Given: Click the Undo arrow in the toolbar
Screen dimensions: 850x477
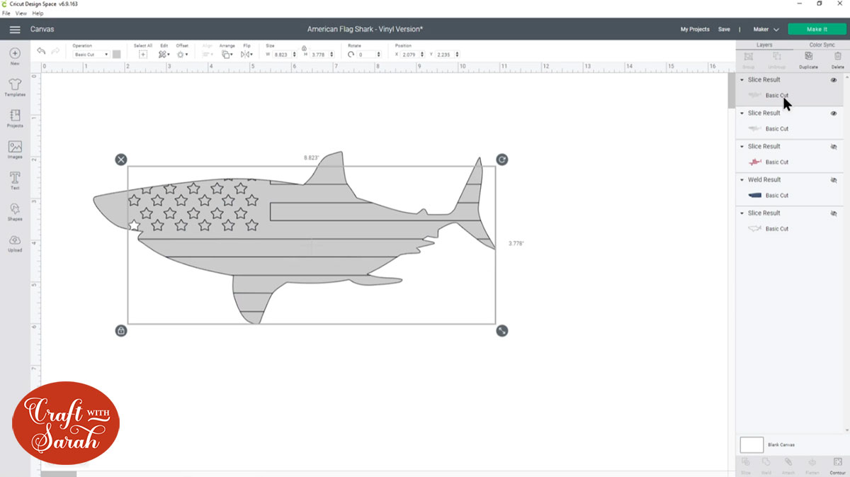Looking at the screenshot, I should pyautogui.click(x=41, y=52).
